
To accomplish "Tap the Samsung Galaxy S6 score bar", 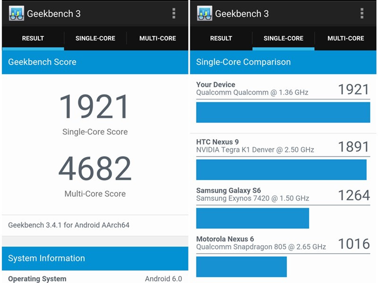I will click(x=253, y=218).
